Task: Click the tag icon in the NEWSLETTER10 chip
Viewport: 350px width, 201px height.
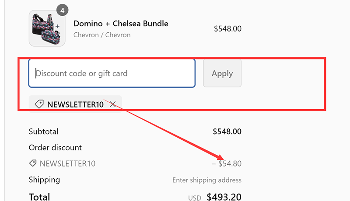Action: [39, 104]
